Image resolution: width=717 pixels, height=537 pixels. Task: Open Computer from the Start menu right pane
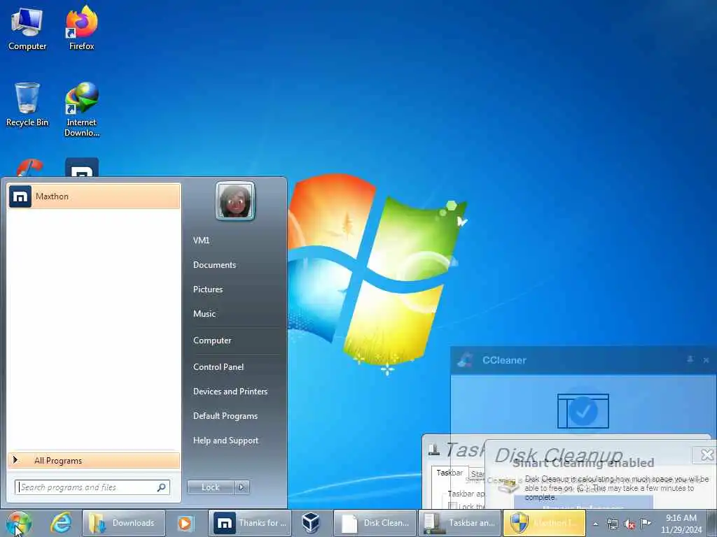point(212,341)
